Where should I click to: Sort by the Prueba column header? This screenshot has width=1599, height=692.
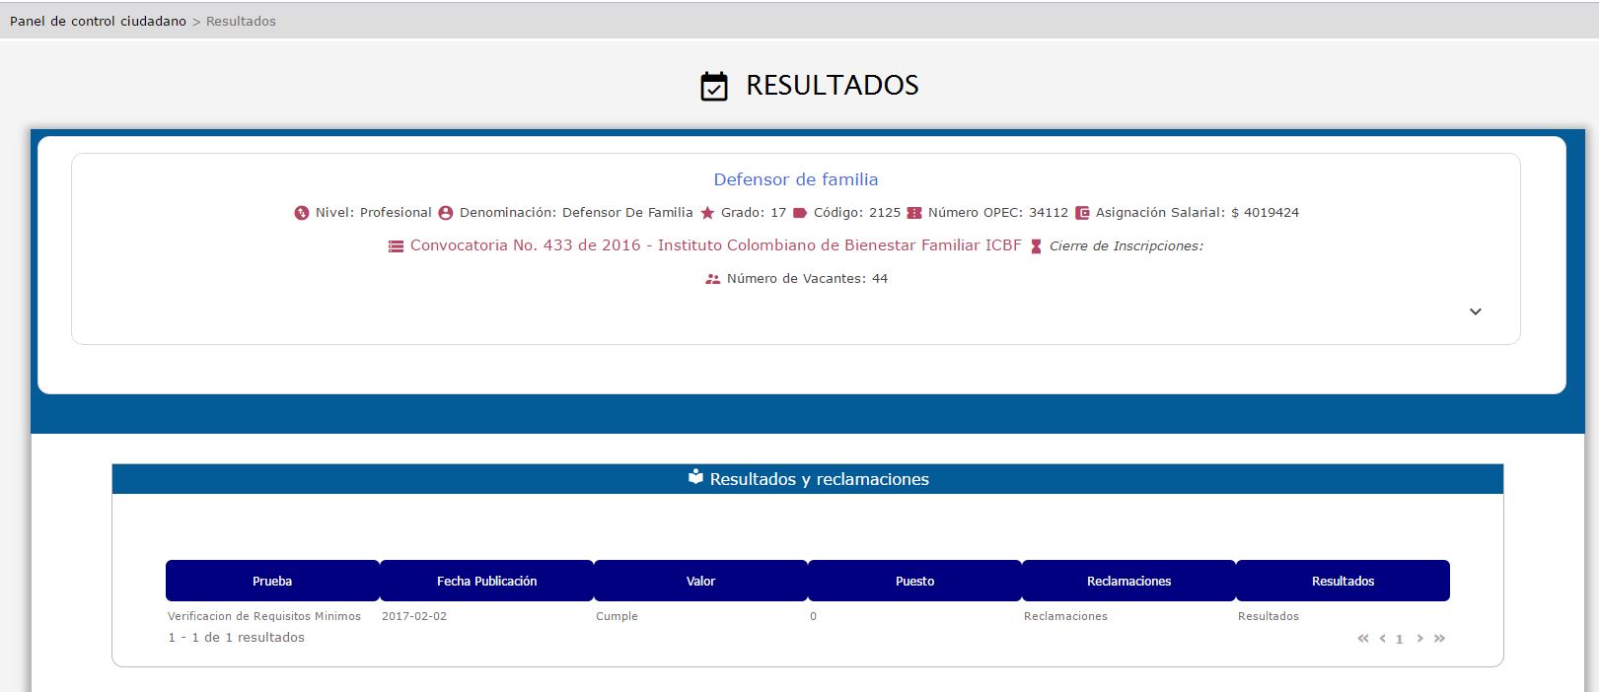[272, 581]
